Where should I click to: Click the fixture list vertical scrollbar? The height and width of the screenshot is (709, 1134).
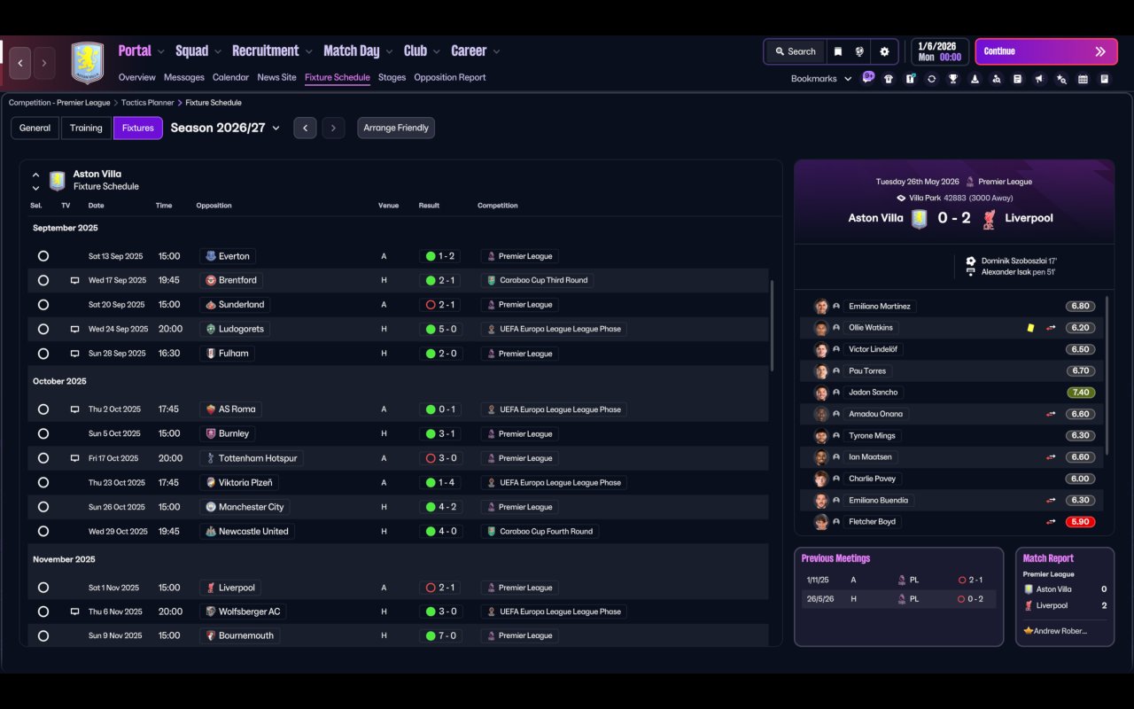773,325
